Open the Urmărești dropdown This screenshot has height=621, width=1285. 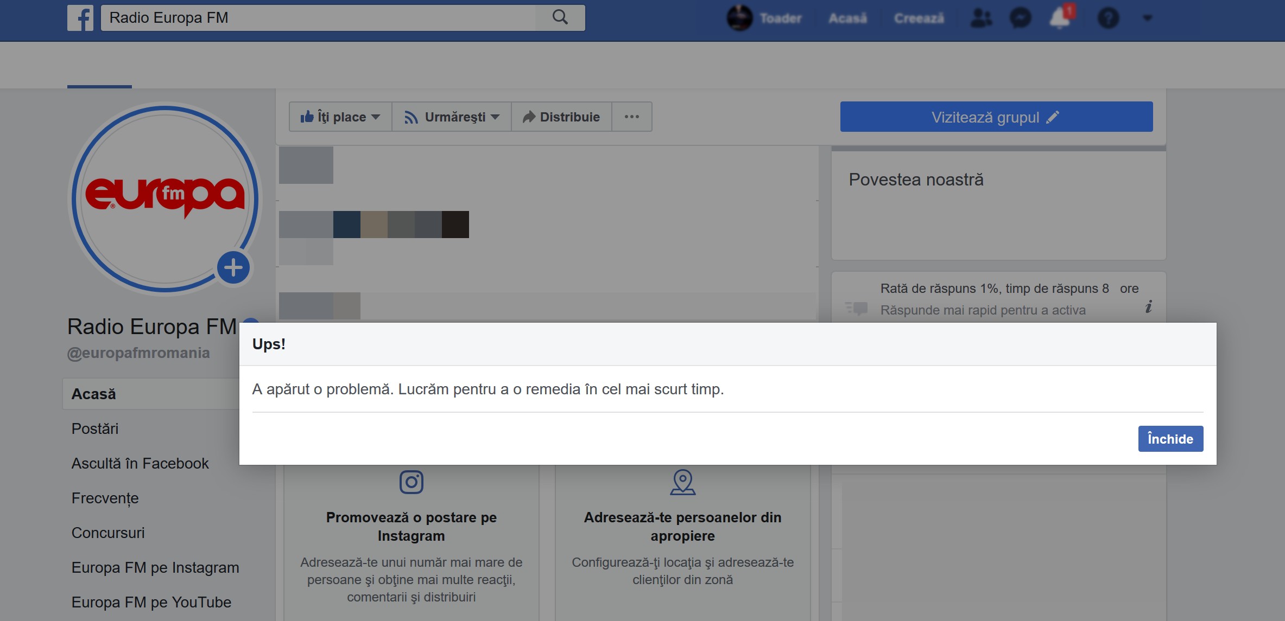coord(452,117)
